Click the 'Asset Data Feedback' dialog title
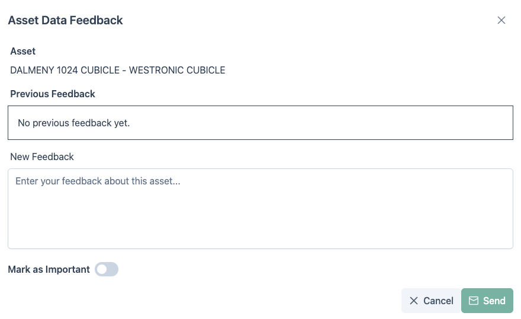The height and width of the screenshot is (319, 521). click(65, 20)
